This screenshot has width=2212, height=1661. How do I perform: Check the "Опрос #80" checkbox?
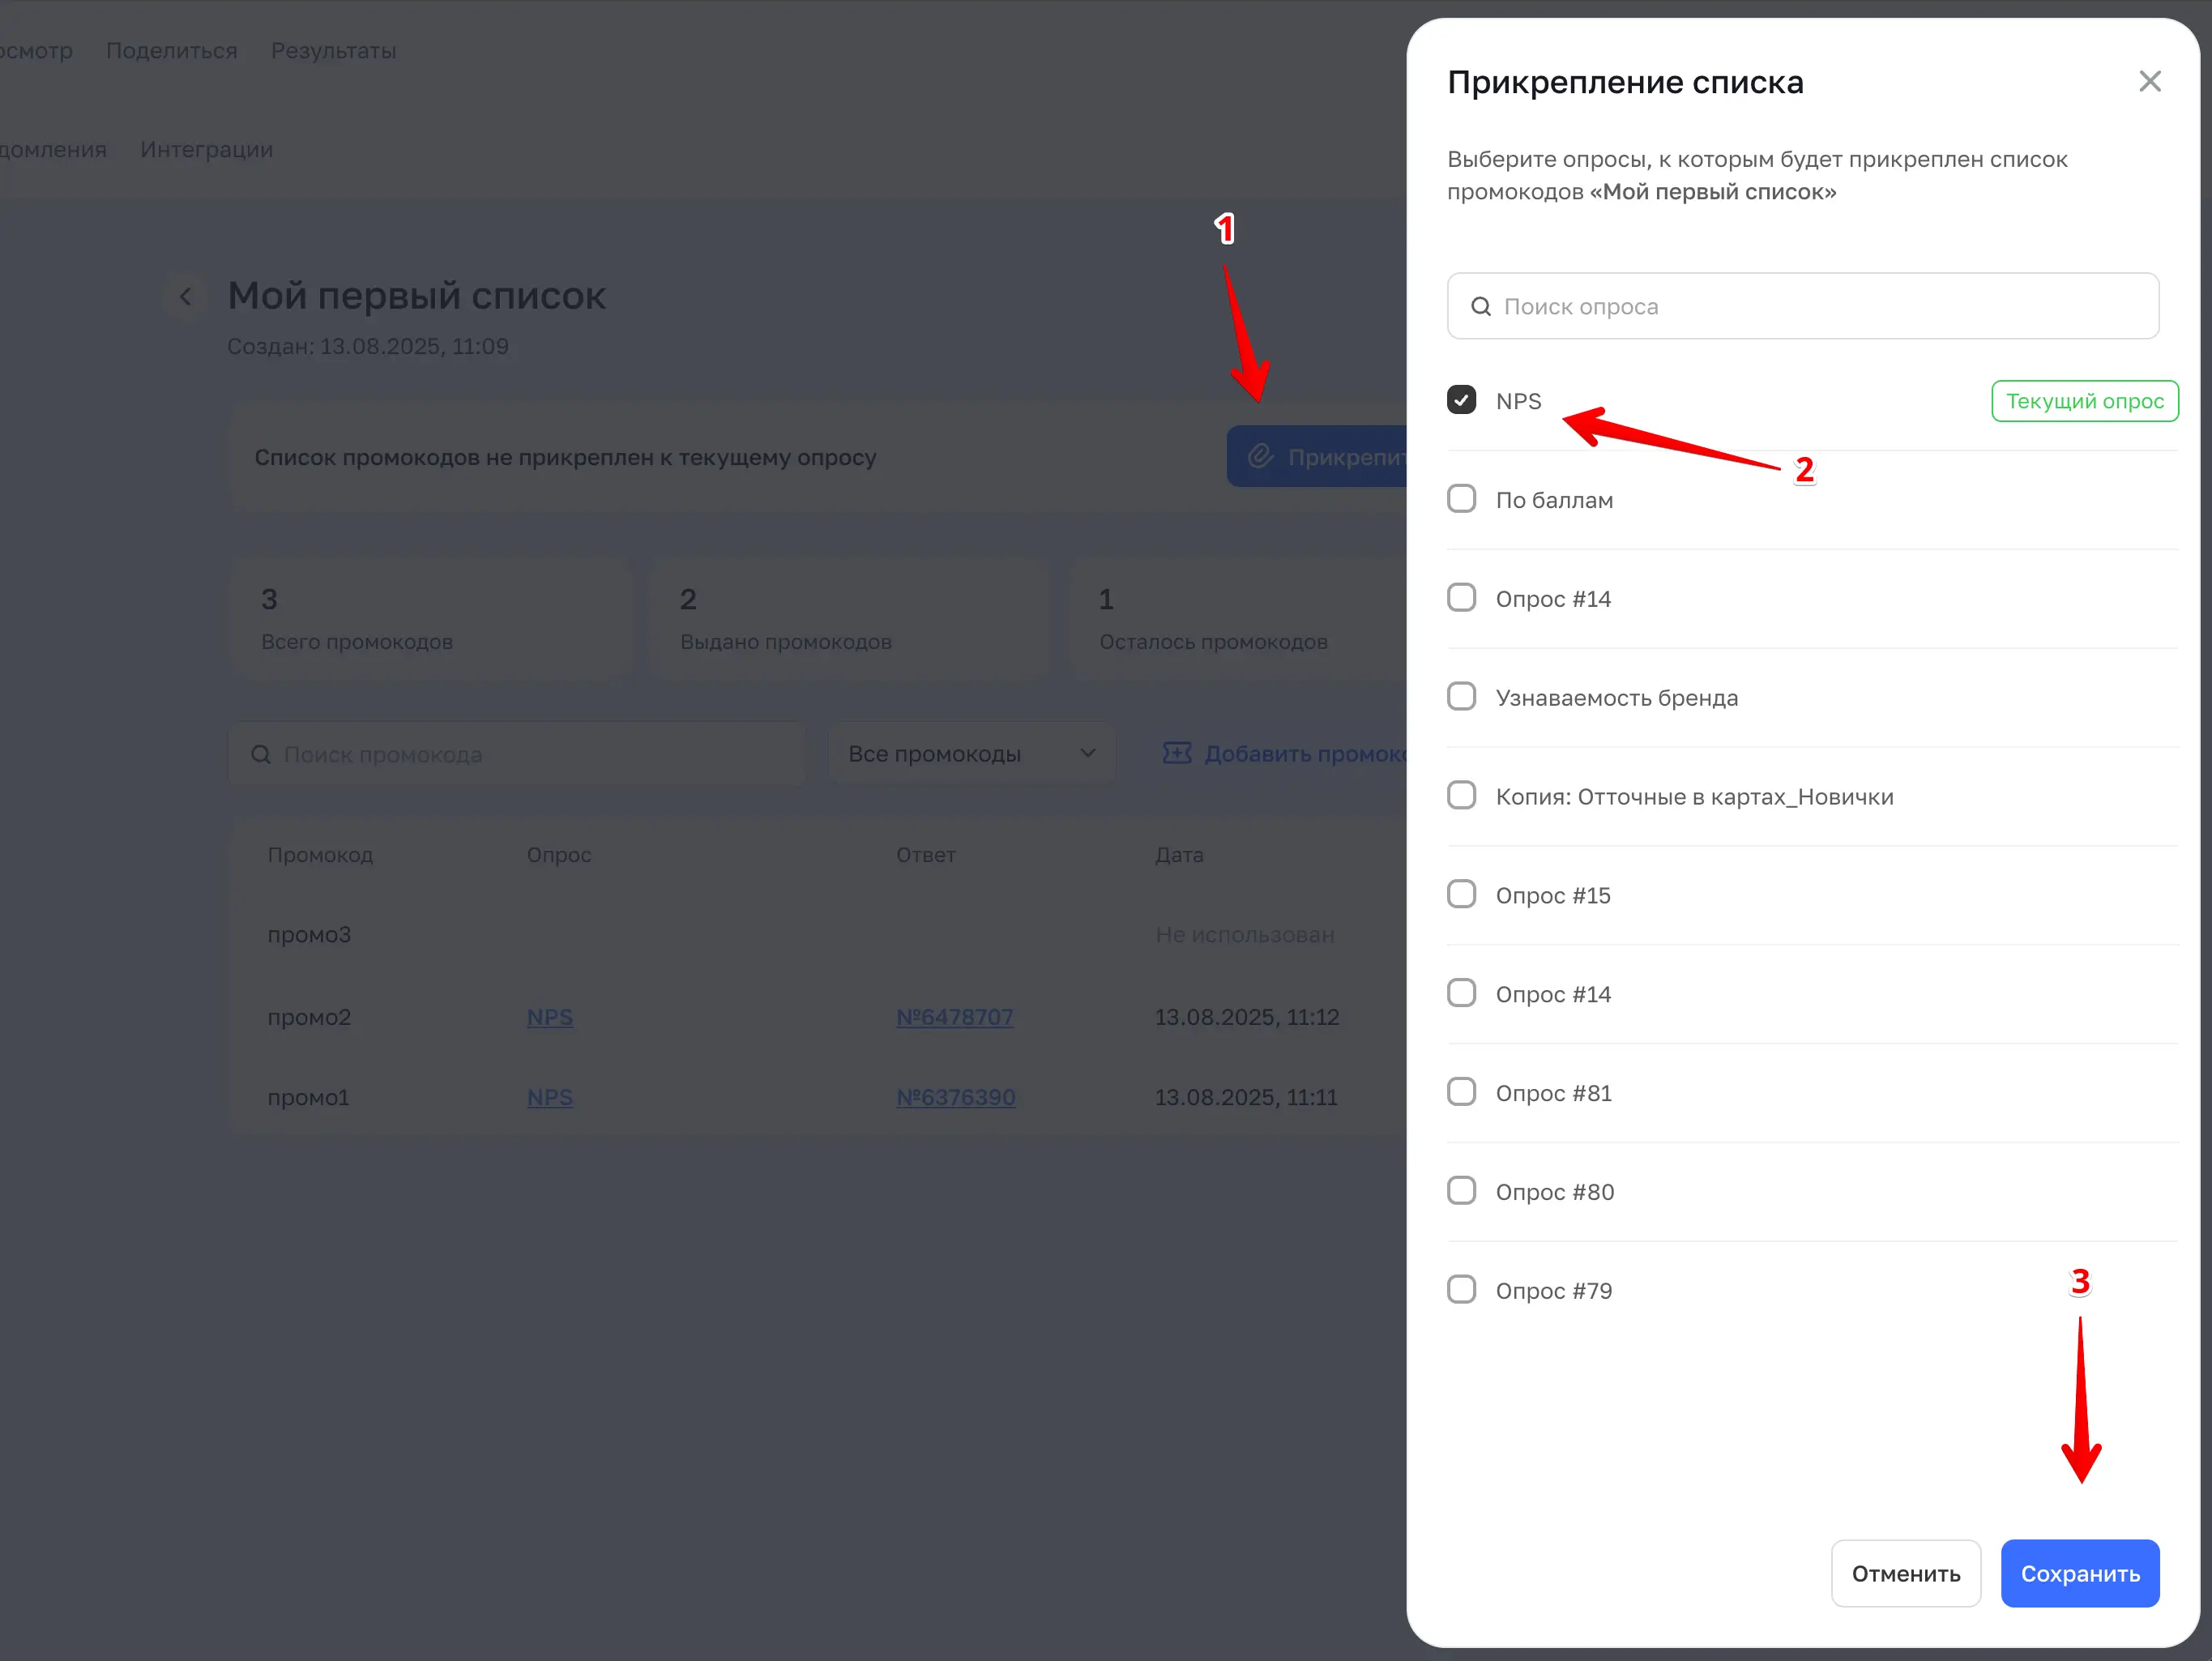pos(1461,1191)
